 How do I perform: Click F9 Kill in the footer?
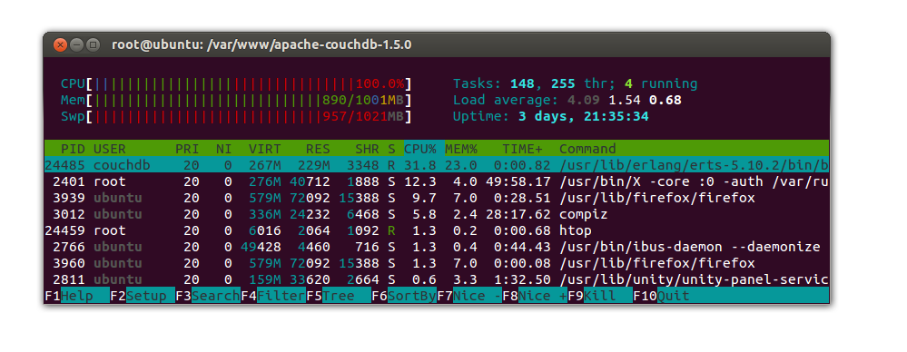(600, 296)
